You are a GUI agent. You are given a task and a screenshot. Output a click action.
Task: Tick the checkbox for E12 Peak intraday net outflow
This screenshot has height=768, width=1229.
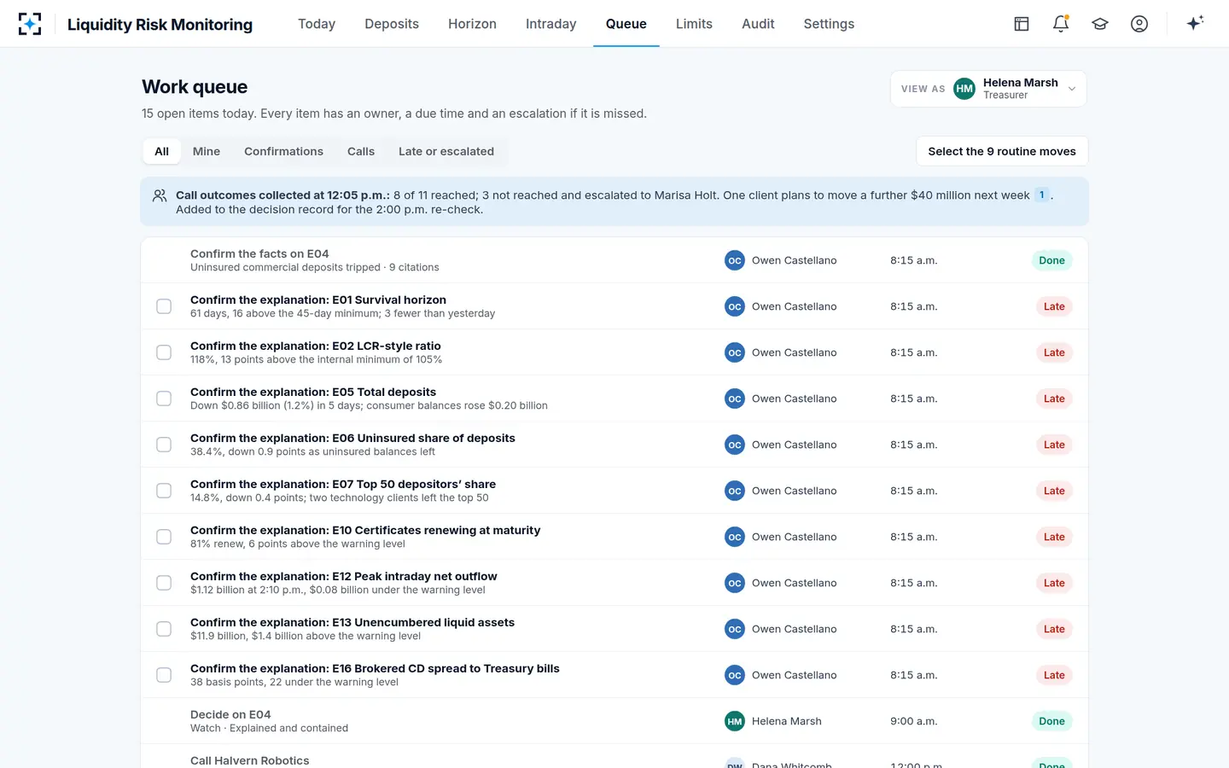tap(164, 583)
